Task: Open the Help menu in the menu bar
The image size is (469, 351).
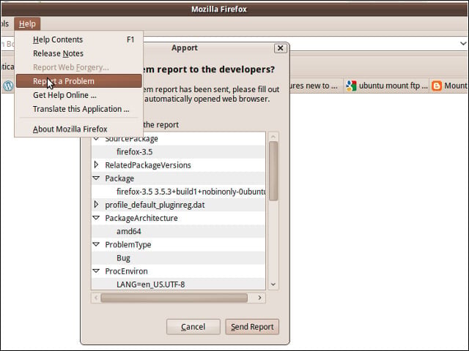Action: [27, 24]
